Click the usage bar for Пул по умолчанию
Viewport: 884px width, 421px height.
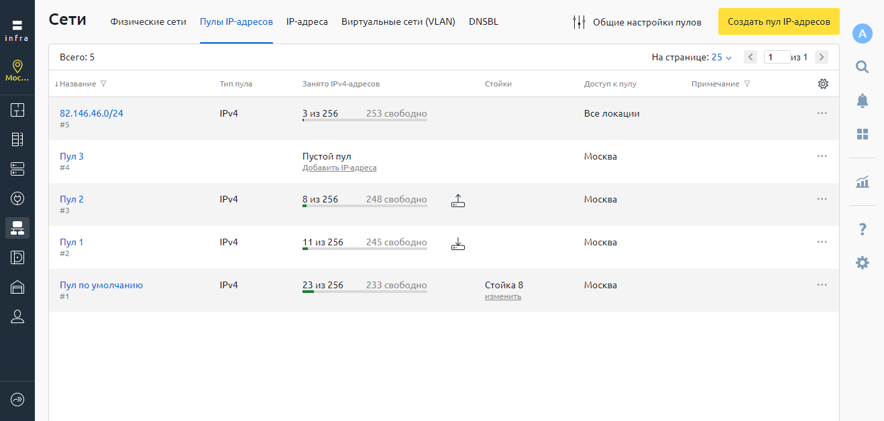[364, 292]
